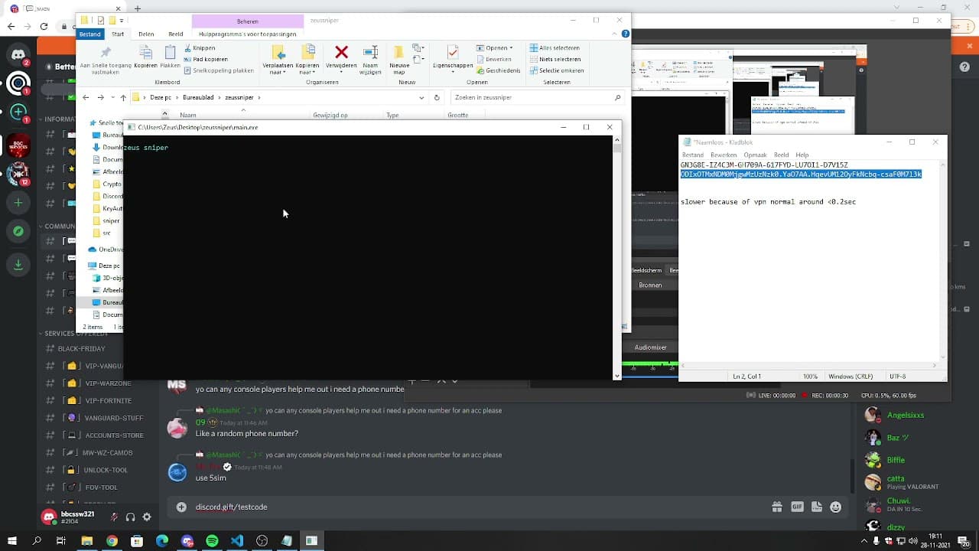Screen dimensions: 979x551
Task: Open the Opmaak menu in Notepad
Action: (x=755, y=155)
